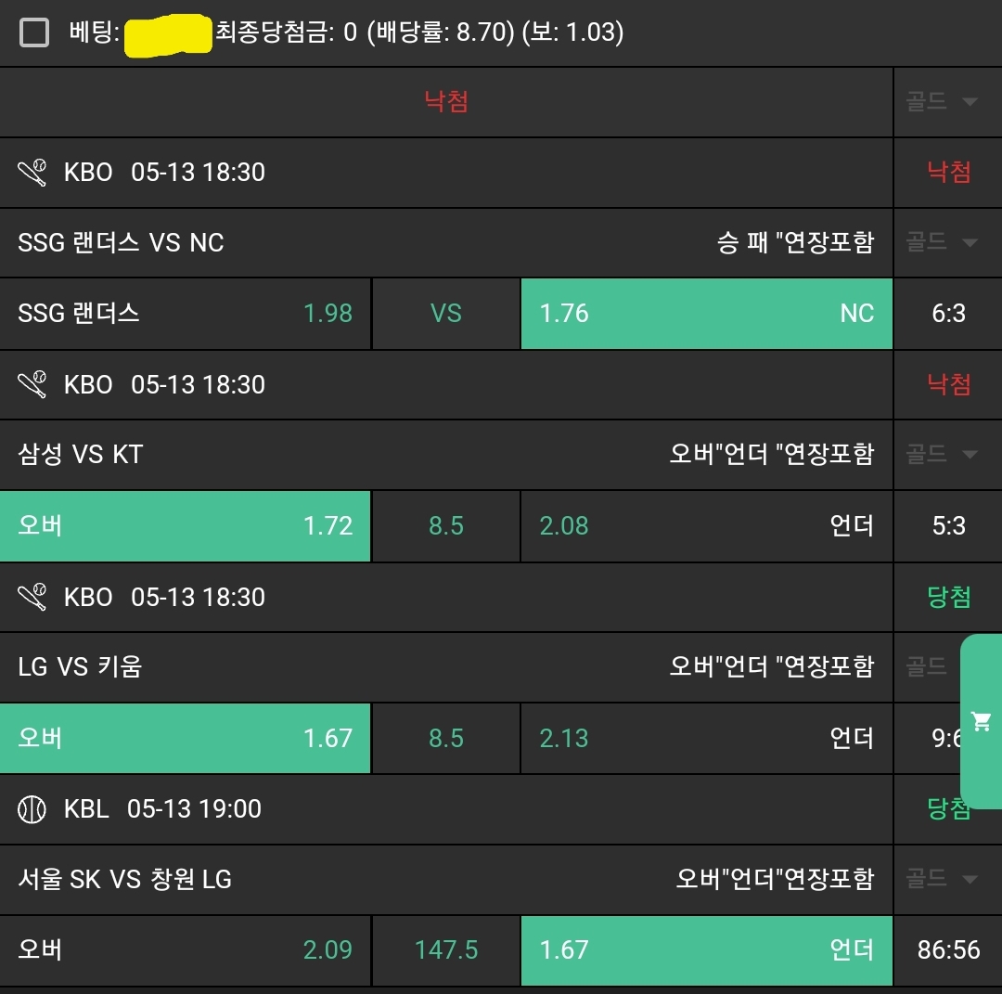This screenshot has width=1002, height=994.
Task: Choose 언더 2.13 for LG VS 키움
Action: tap(706, 739)
